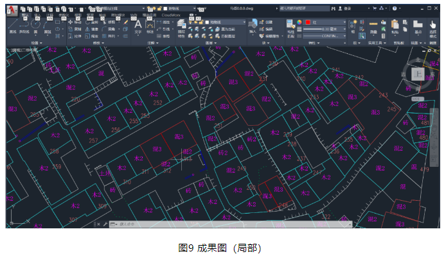Switch to the 插入 (Insert) ribbon tab
Screen dimensions: 446x254
37,15
